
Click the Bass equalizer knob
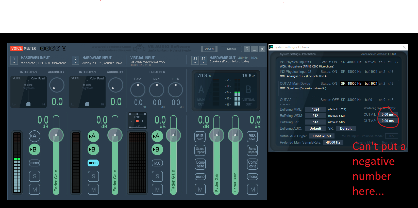pos(138,90)
